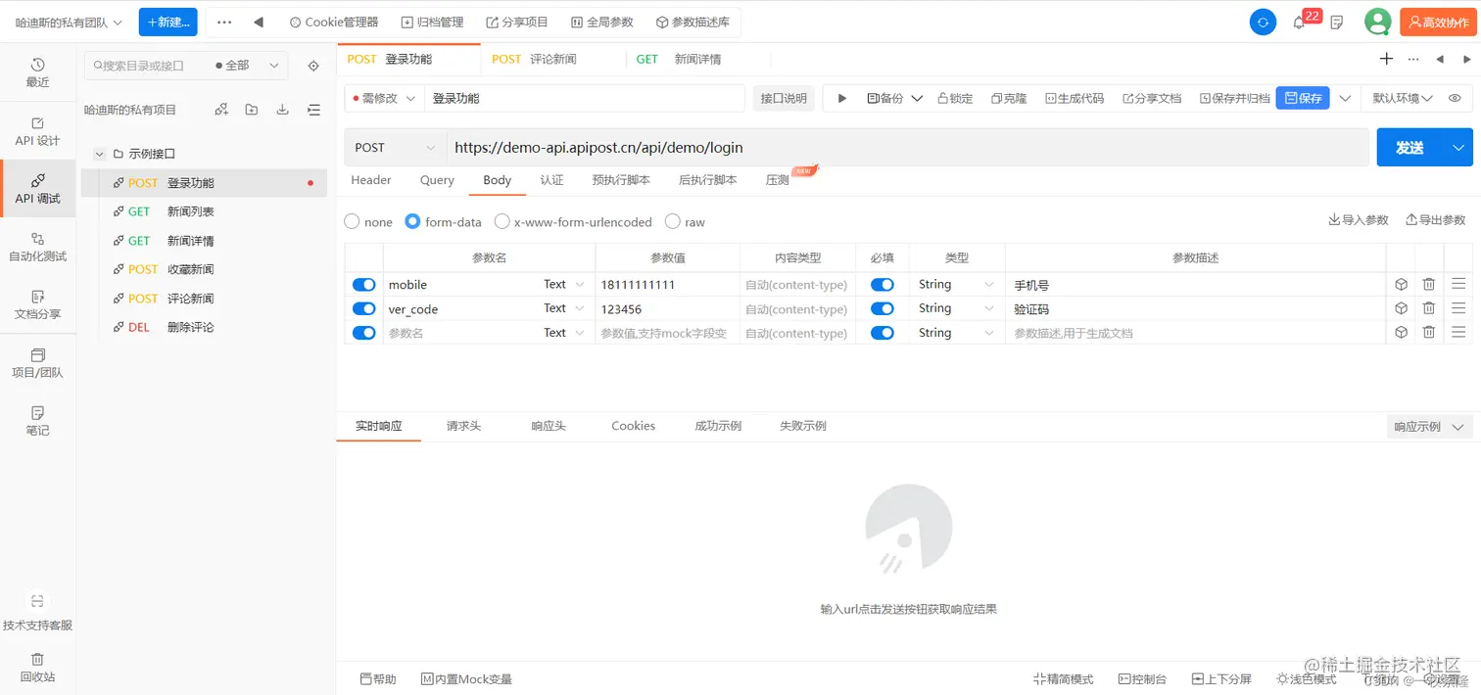Screen dimensions: 1481x695
Task: Click the plus icon to add new tab
Action: [1386, 59]
